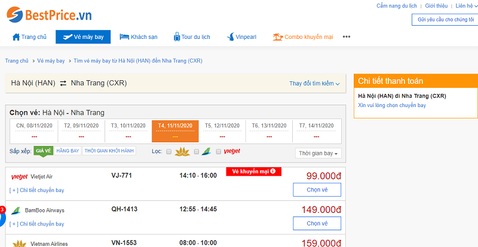Expand the Liên hệ dropdown
Image resolution: width=478 pixels, height=247 pixels.
point(467,6)
